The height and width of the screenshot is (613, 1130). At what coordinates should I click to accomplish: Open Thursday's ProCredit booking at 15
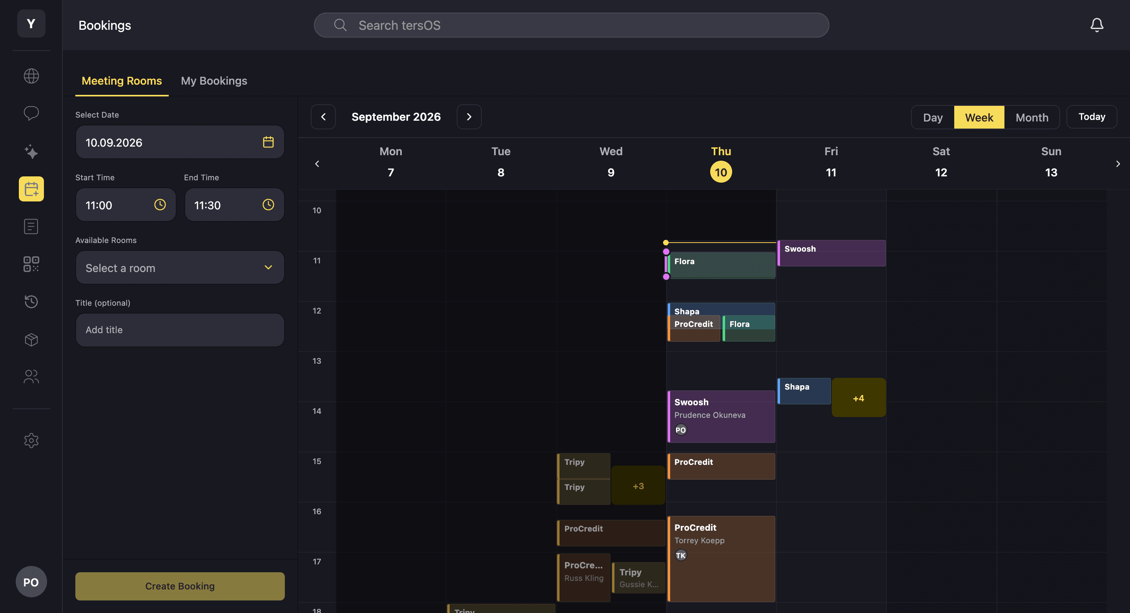pyautogui.click(x=721, y=466)
